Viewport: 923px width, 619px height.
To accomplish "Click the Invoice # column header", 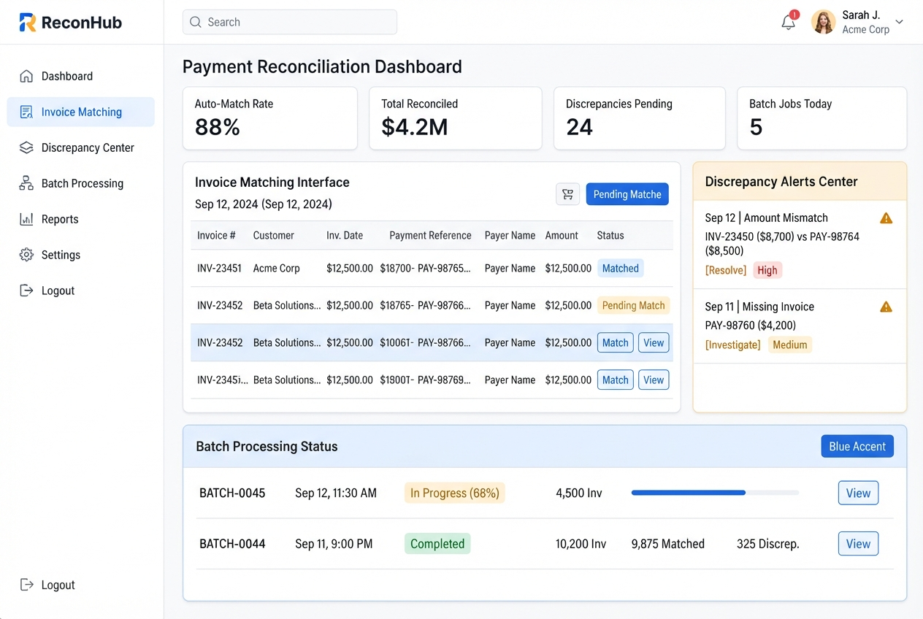I will [x=216, y=236].
